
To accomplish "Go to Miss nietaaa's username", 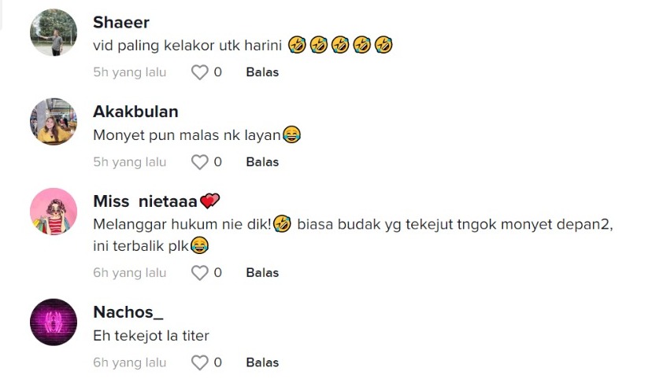I will (146, 201).
